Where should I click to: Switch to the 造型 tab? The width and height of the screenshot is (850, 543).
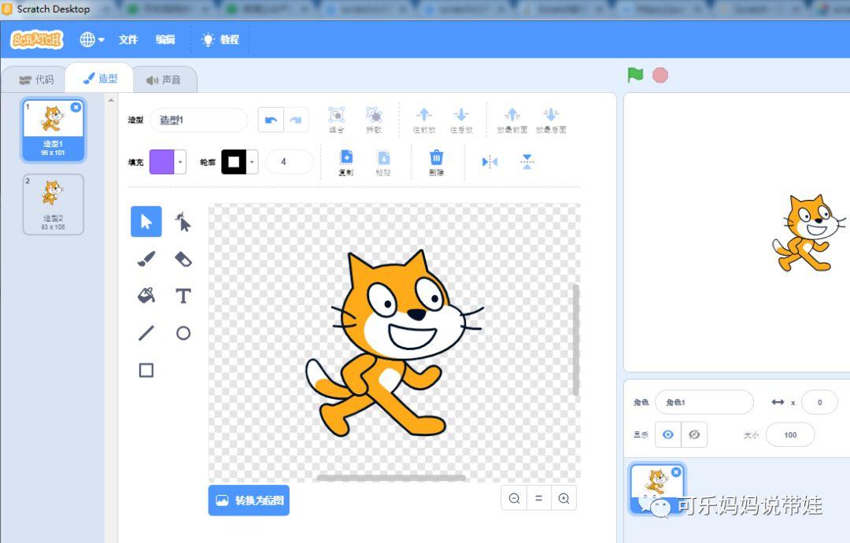100,79
